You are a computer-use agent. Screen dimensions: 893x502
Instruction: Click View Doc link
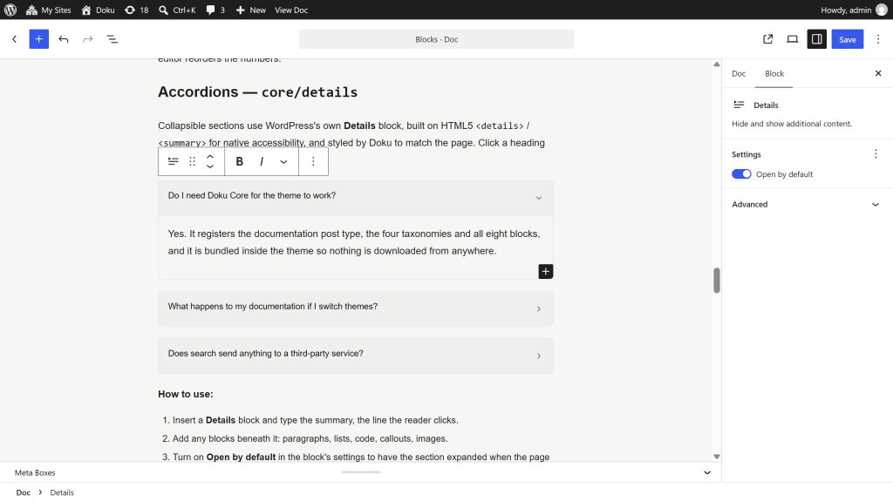coord(291,10)
